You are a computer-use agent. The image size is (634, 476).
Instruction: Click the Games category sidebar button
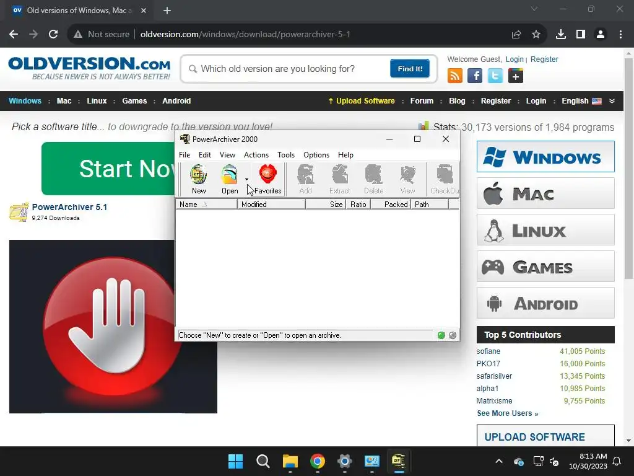tap(545, 267)
